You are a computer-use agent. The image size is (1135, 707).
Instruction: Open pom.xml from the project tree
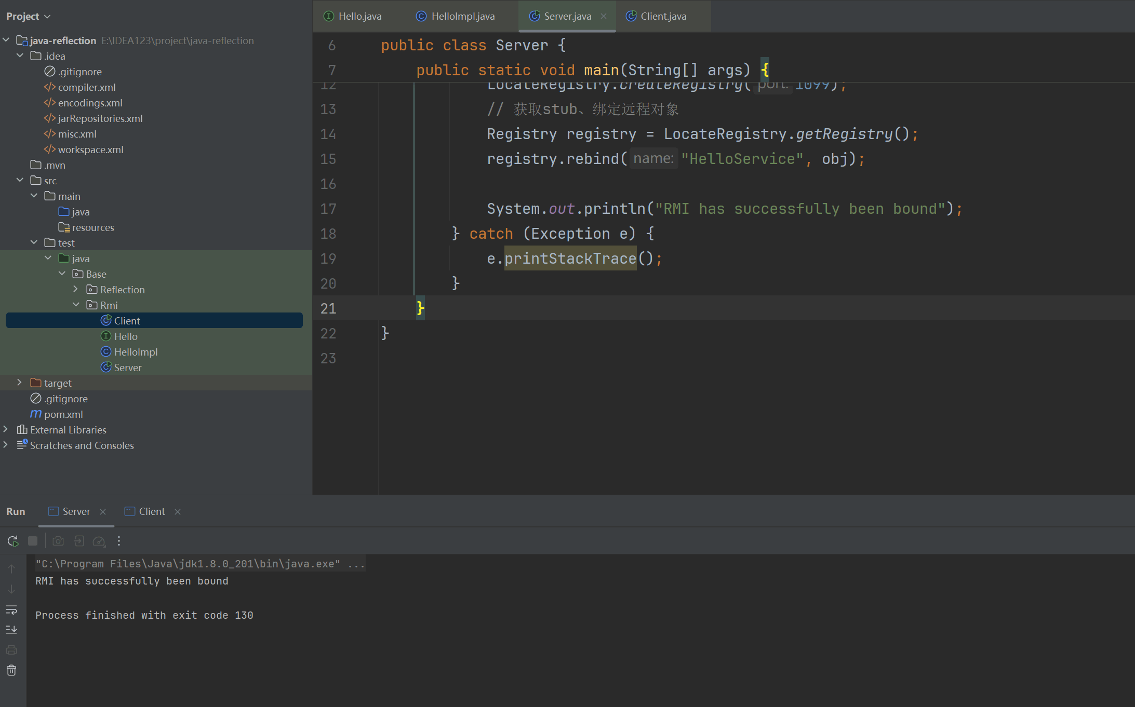click(63, 414)
